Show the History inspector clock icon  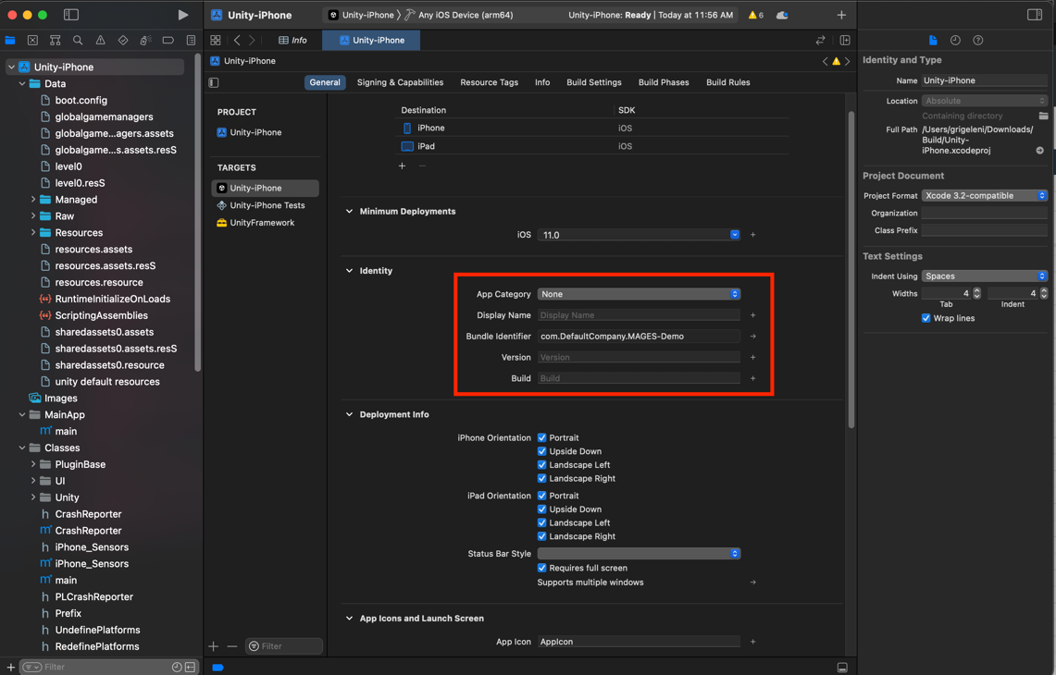(x=955, y=41)
